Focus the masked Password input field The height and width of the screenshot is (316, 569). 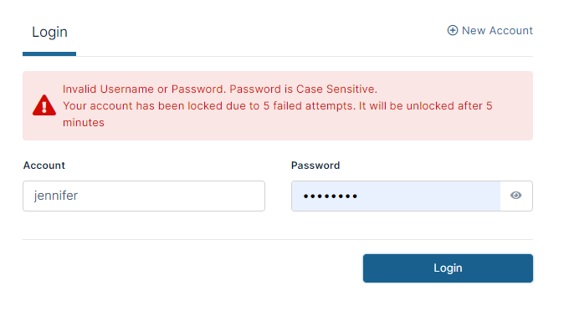(x=396, y=196)
